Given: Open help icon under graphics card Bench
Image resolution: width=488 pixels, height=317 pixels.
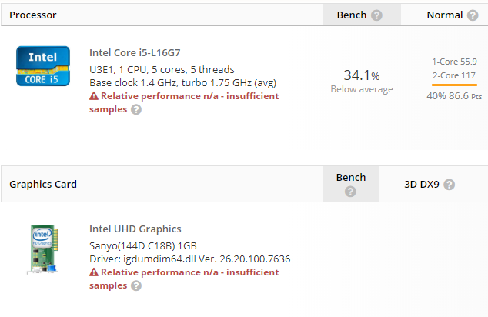Looking at the screenshot, I should point(351,192).
